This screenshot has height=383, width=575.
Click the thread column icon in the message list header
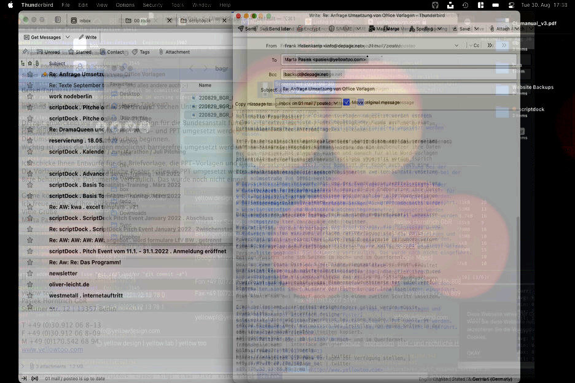pyautogui.click(x=23, y=63)
